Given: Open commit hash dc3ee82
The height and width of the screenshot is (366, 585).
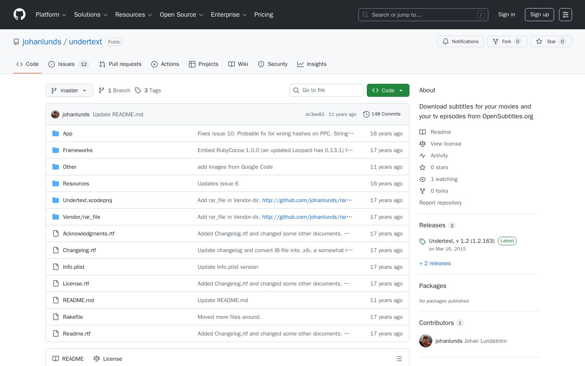Looking at the screenshot, I should pos(315,114).
